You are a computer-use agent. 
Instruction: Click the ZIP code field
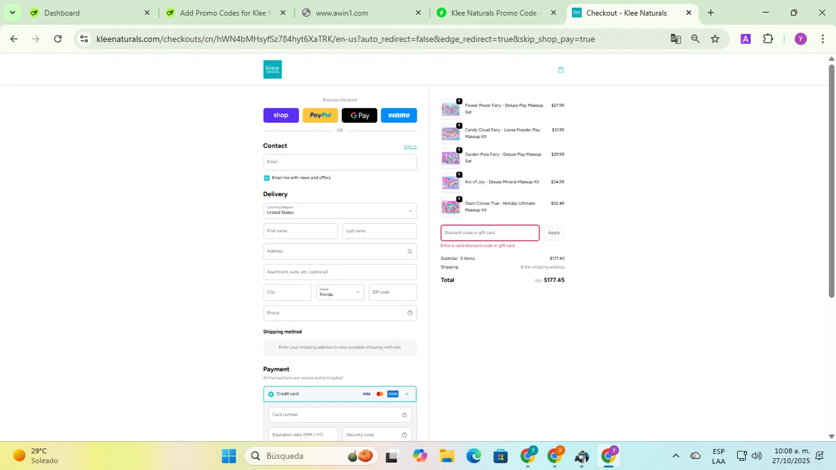click(393, 292)
